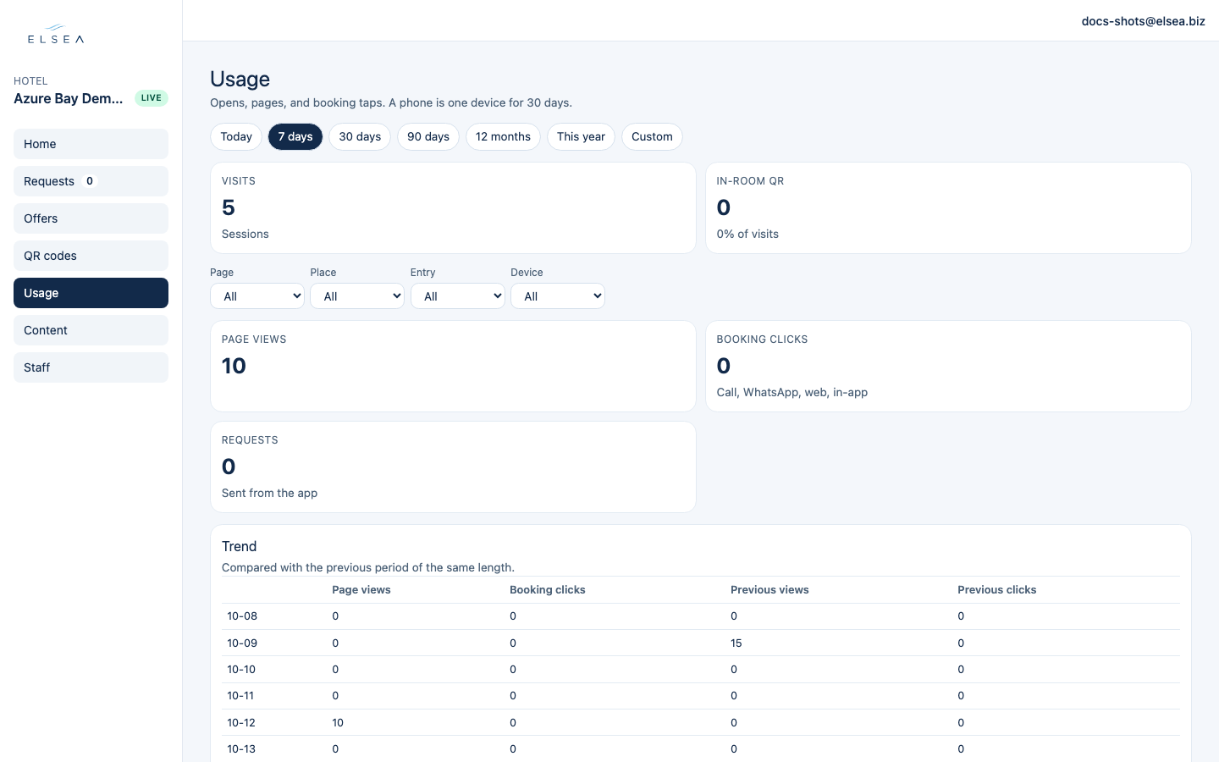Image resolution: width=1219 pixels, height=762 pixels.
Task: Click the "Previous views" column header
Action: tap(769, 590)
